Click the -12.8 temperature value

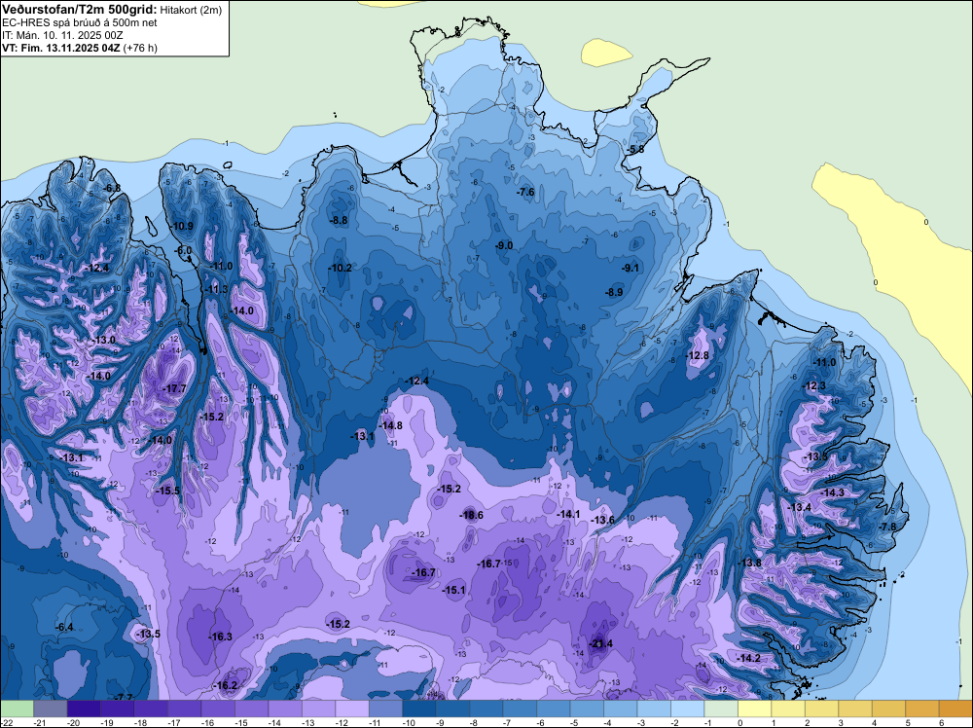pos(697,355)
